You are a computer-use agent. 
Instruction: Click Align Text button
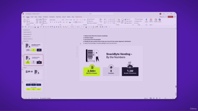(90, 21)
